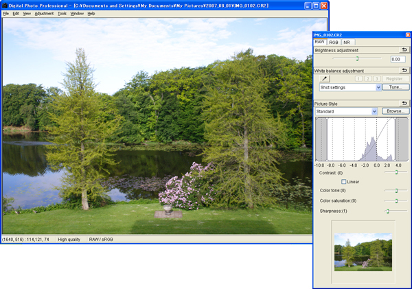This screenshot has height=289, width=412.
Task: Reset the Picture Style with its revert icon
Action: tap(404, 103)
